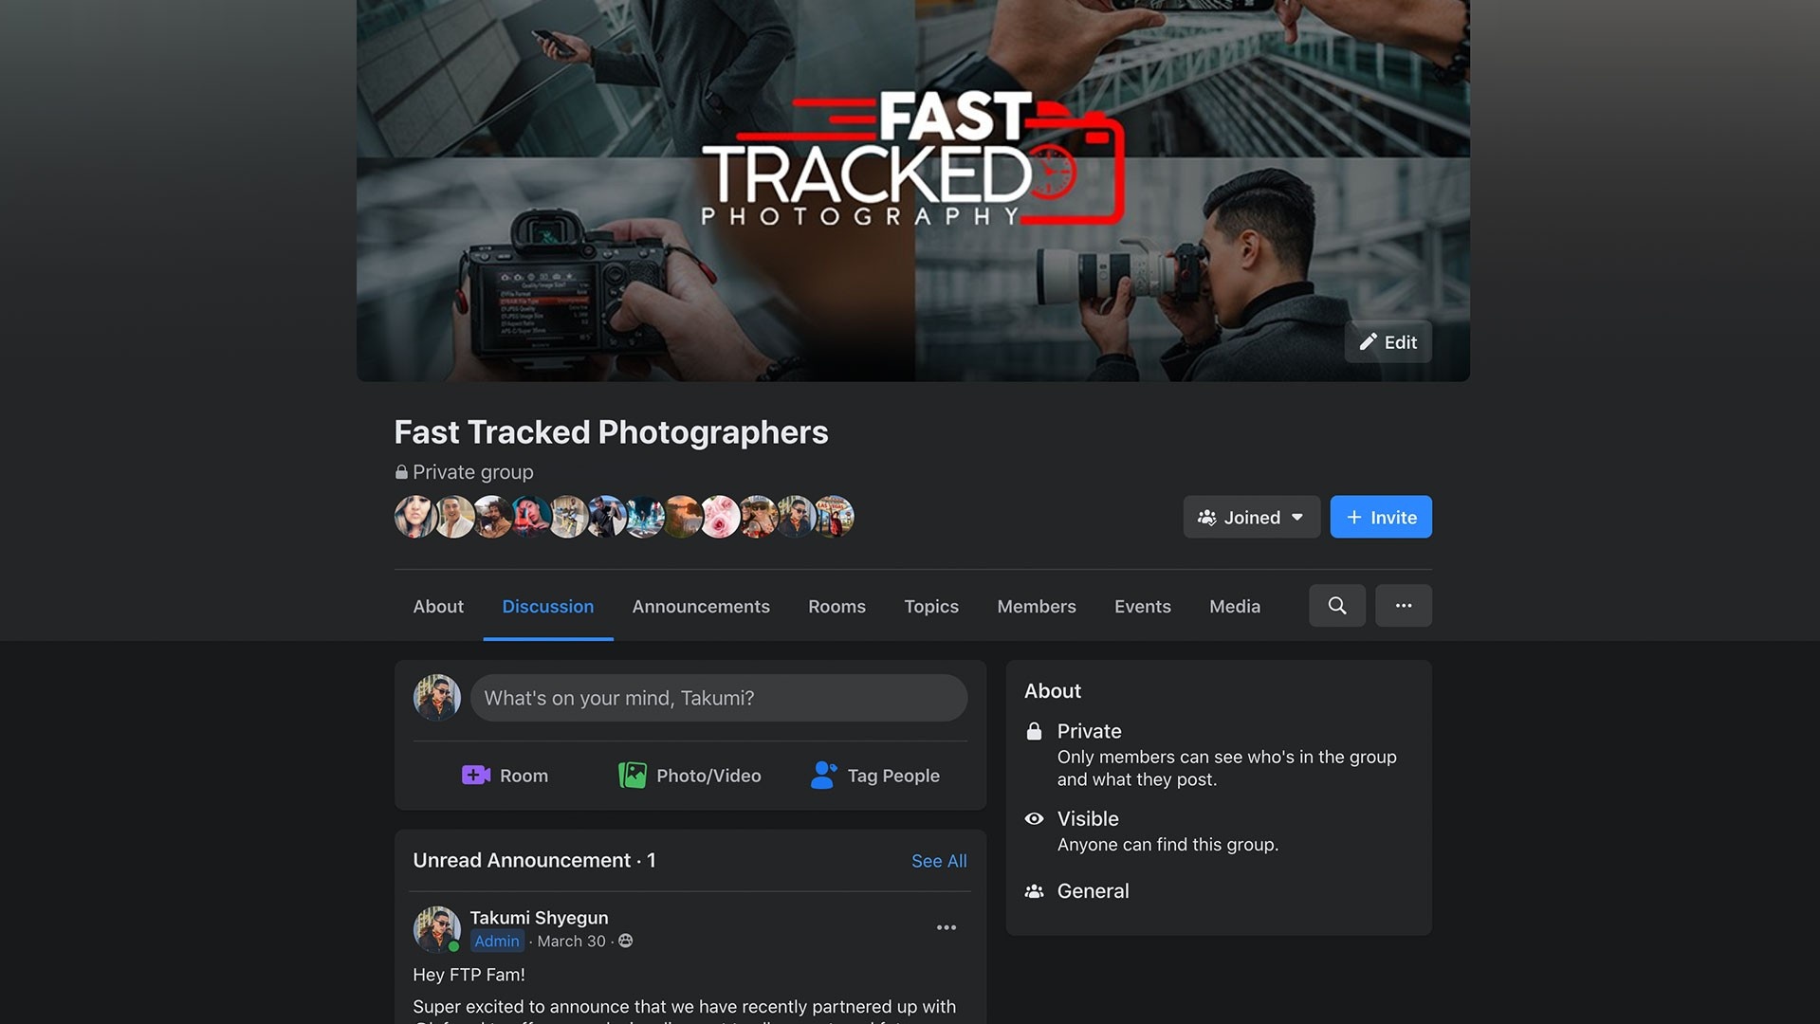The image size is (1820, 1024).
Task: Open Takumi Shyegun's profile name link
Action: (539, 918)
